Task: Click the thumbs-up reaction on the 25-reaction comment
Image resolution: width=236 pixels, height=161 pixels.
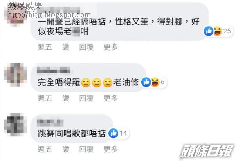Action: tap(208, 31)
